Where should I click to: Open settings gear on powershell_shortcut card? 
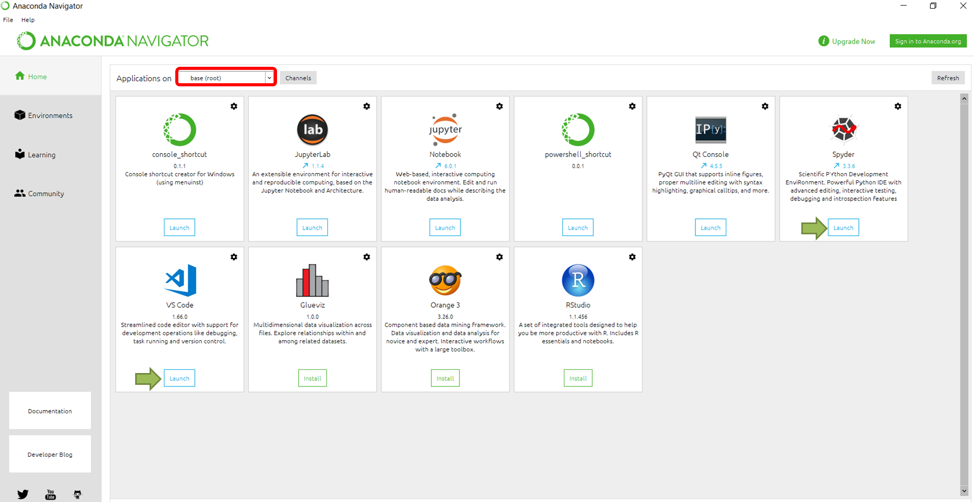[x=632, y=106]
